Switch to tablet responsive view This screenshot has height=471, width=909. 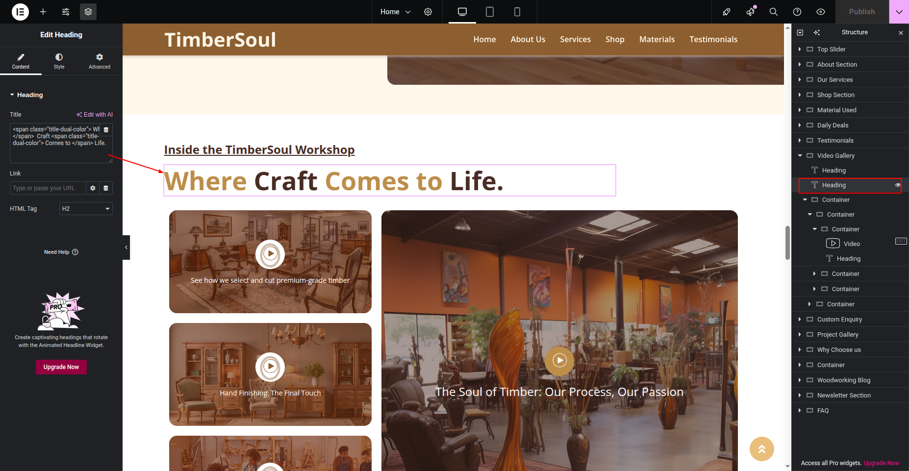tap(489, 12)
